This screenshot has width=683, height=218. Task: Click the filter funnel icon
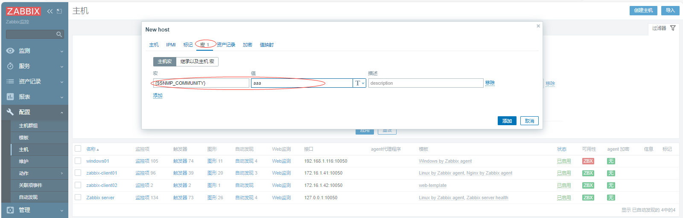coord(673,28)
